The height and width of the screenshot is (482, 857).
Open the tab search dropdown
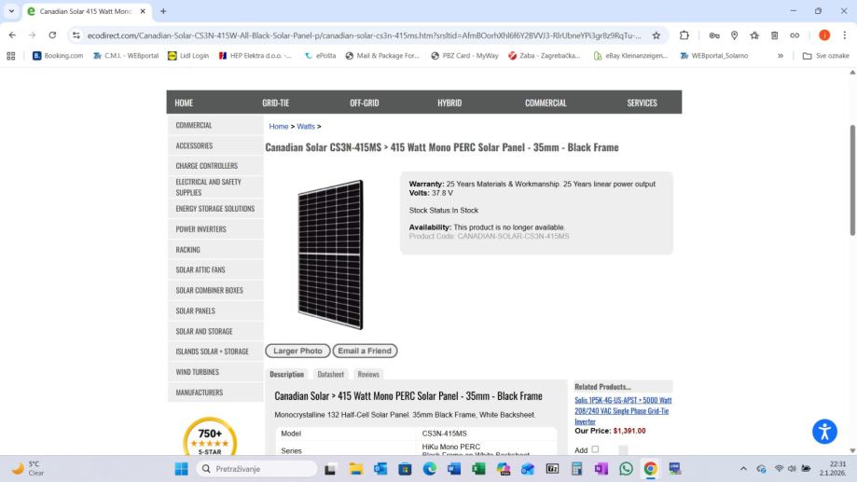pyautogui.click(x=11, y=11)
